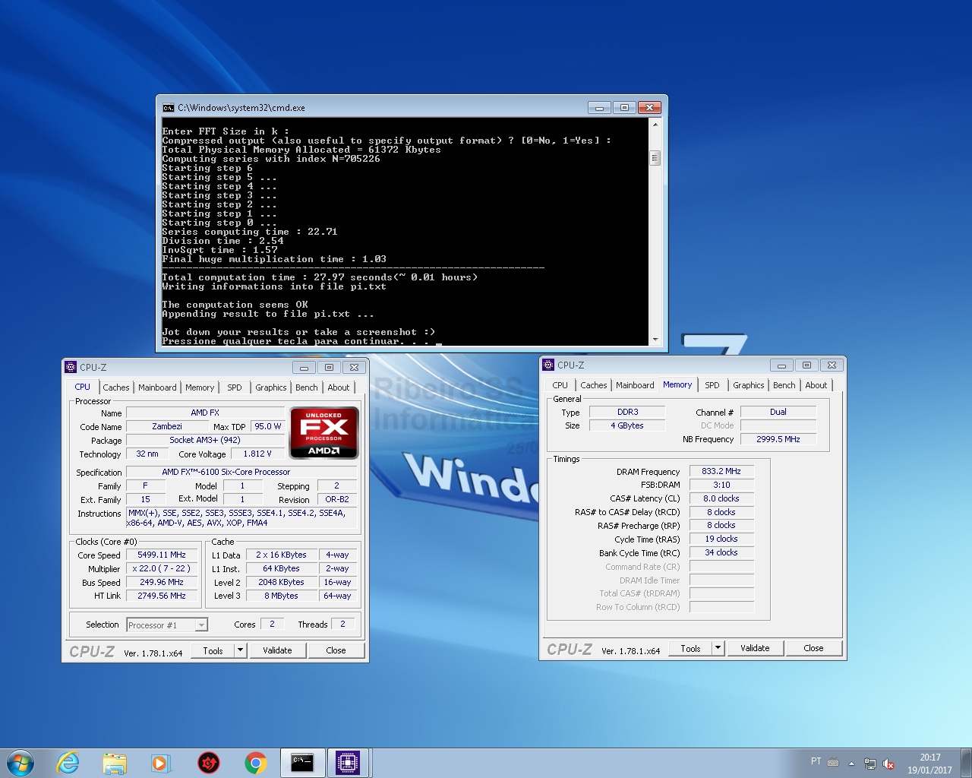
Task: Launch Internet Explorer from the taskbar
Action: 68,763
